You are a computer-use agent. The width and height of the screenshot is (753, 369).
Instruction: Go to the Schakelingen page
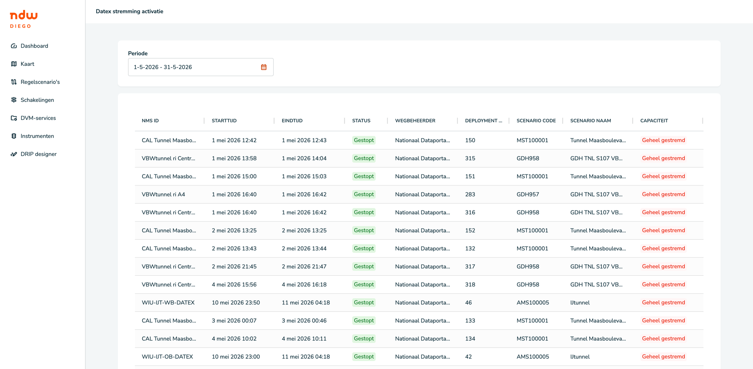37,100
